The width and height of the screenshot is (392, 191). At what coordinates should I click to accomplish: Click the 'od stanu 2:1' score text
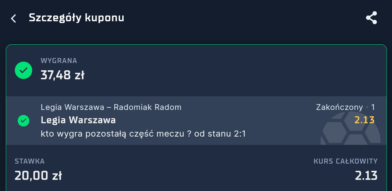[220, 134]
